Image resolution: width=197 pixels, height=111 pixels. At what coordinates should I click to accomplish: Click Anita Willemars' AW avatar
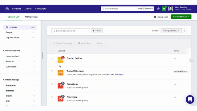click(x=61, y=73)
